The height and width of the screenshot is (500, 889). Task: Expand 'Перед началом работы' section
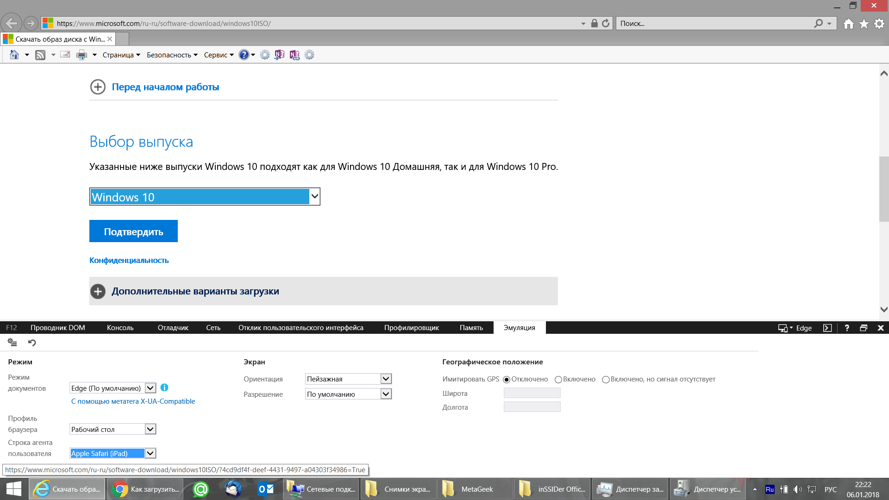[x=165, y=87]
